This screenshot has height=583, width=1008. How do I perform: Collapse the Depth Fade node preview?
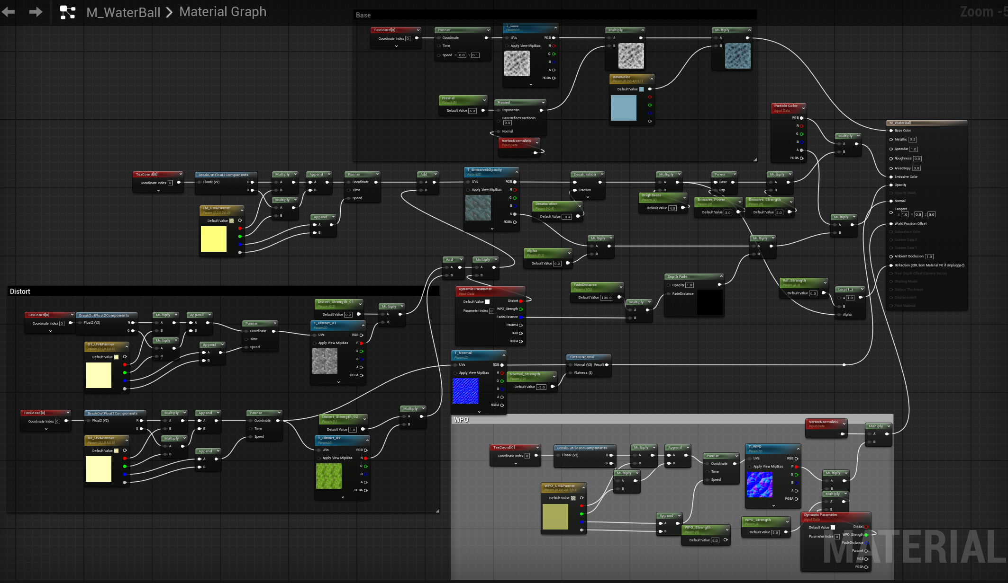[721, 276]
